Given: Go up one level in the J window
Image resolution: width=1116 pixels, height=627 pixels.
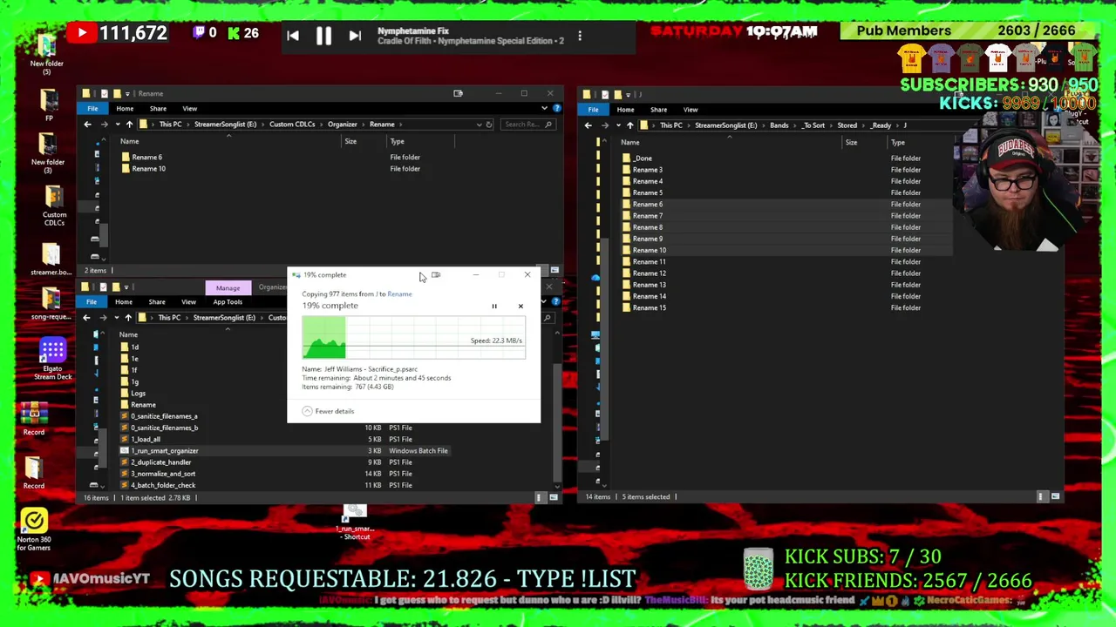Looking at the screenshot, I should (629, 125).
